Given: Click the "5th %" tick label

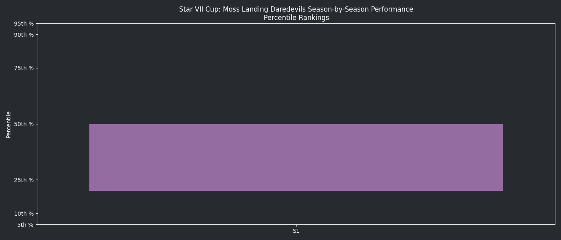Looking at the screenshot, I should click(25, 225).
